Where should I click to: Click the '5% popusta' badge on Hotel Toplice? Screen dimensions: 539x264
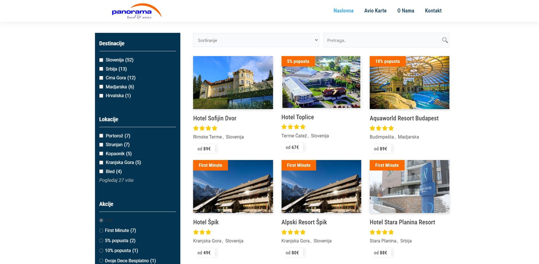[298, 61]
